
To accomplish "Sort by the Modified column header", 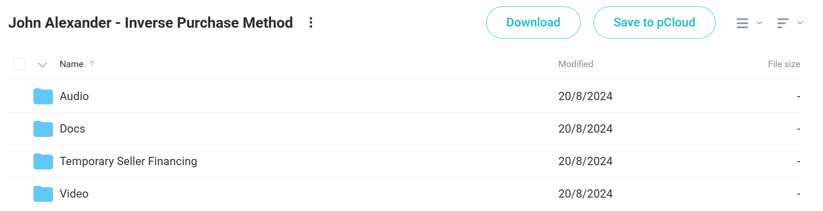I will (x=576, y=64).
